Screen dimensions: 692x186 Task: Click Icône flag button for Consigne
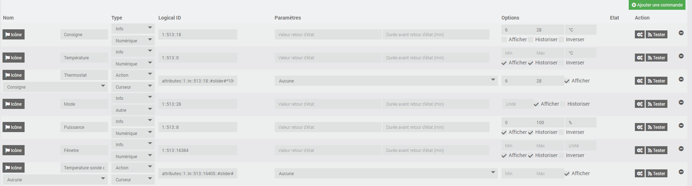click(x=14, y=35)
